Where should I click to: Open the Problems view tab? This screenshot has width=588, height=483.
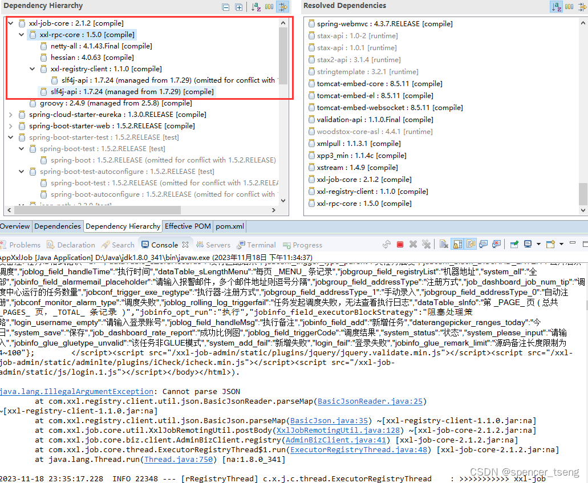25,244
